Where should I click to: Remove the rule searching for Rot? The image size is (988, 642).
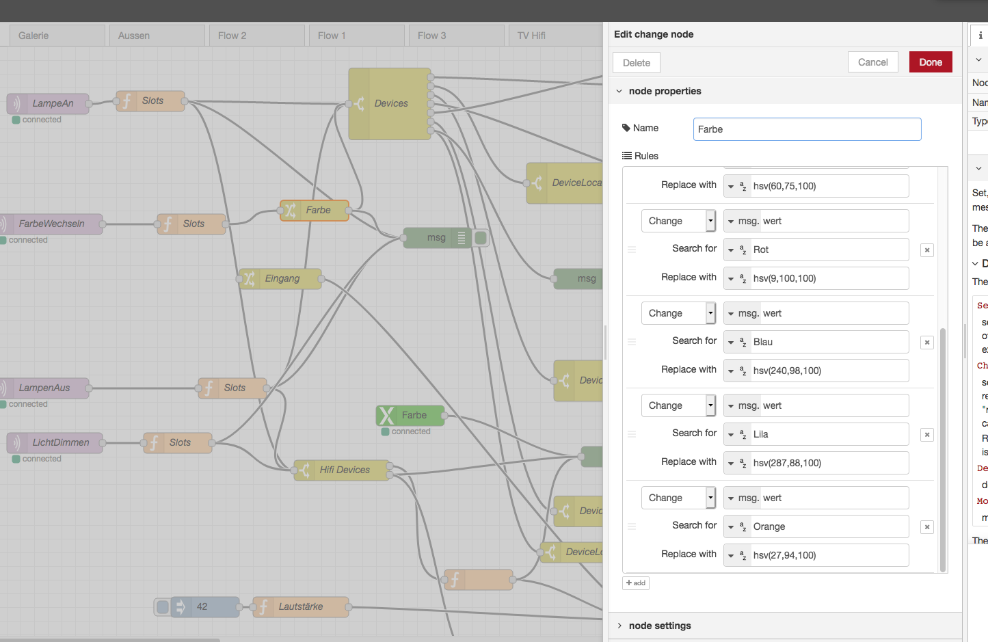[926, 250]
